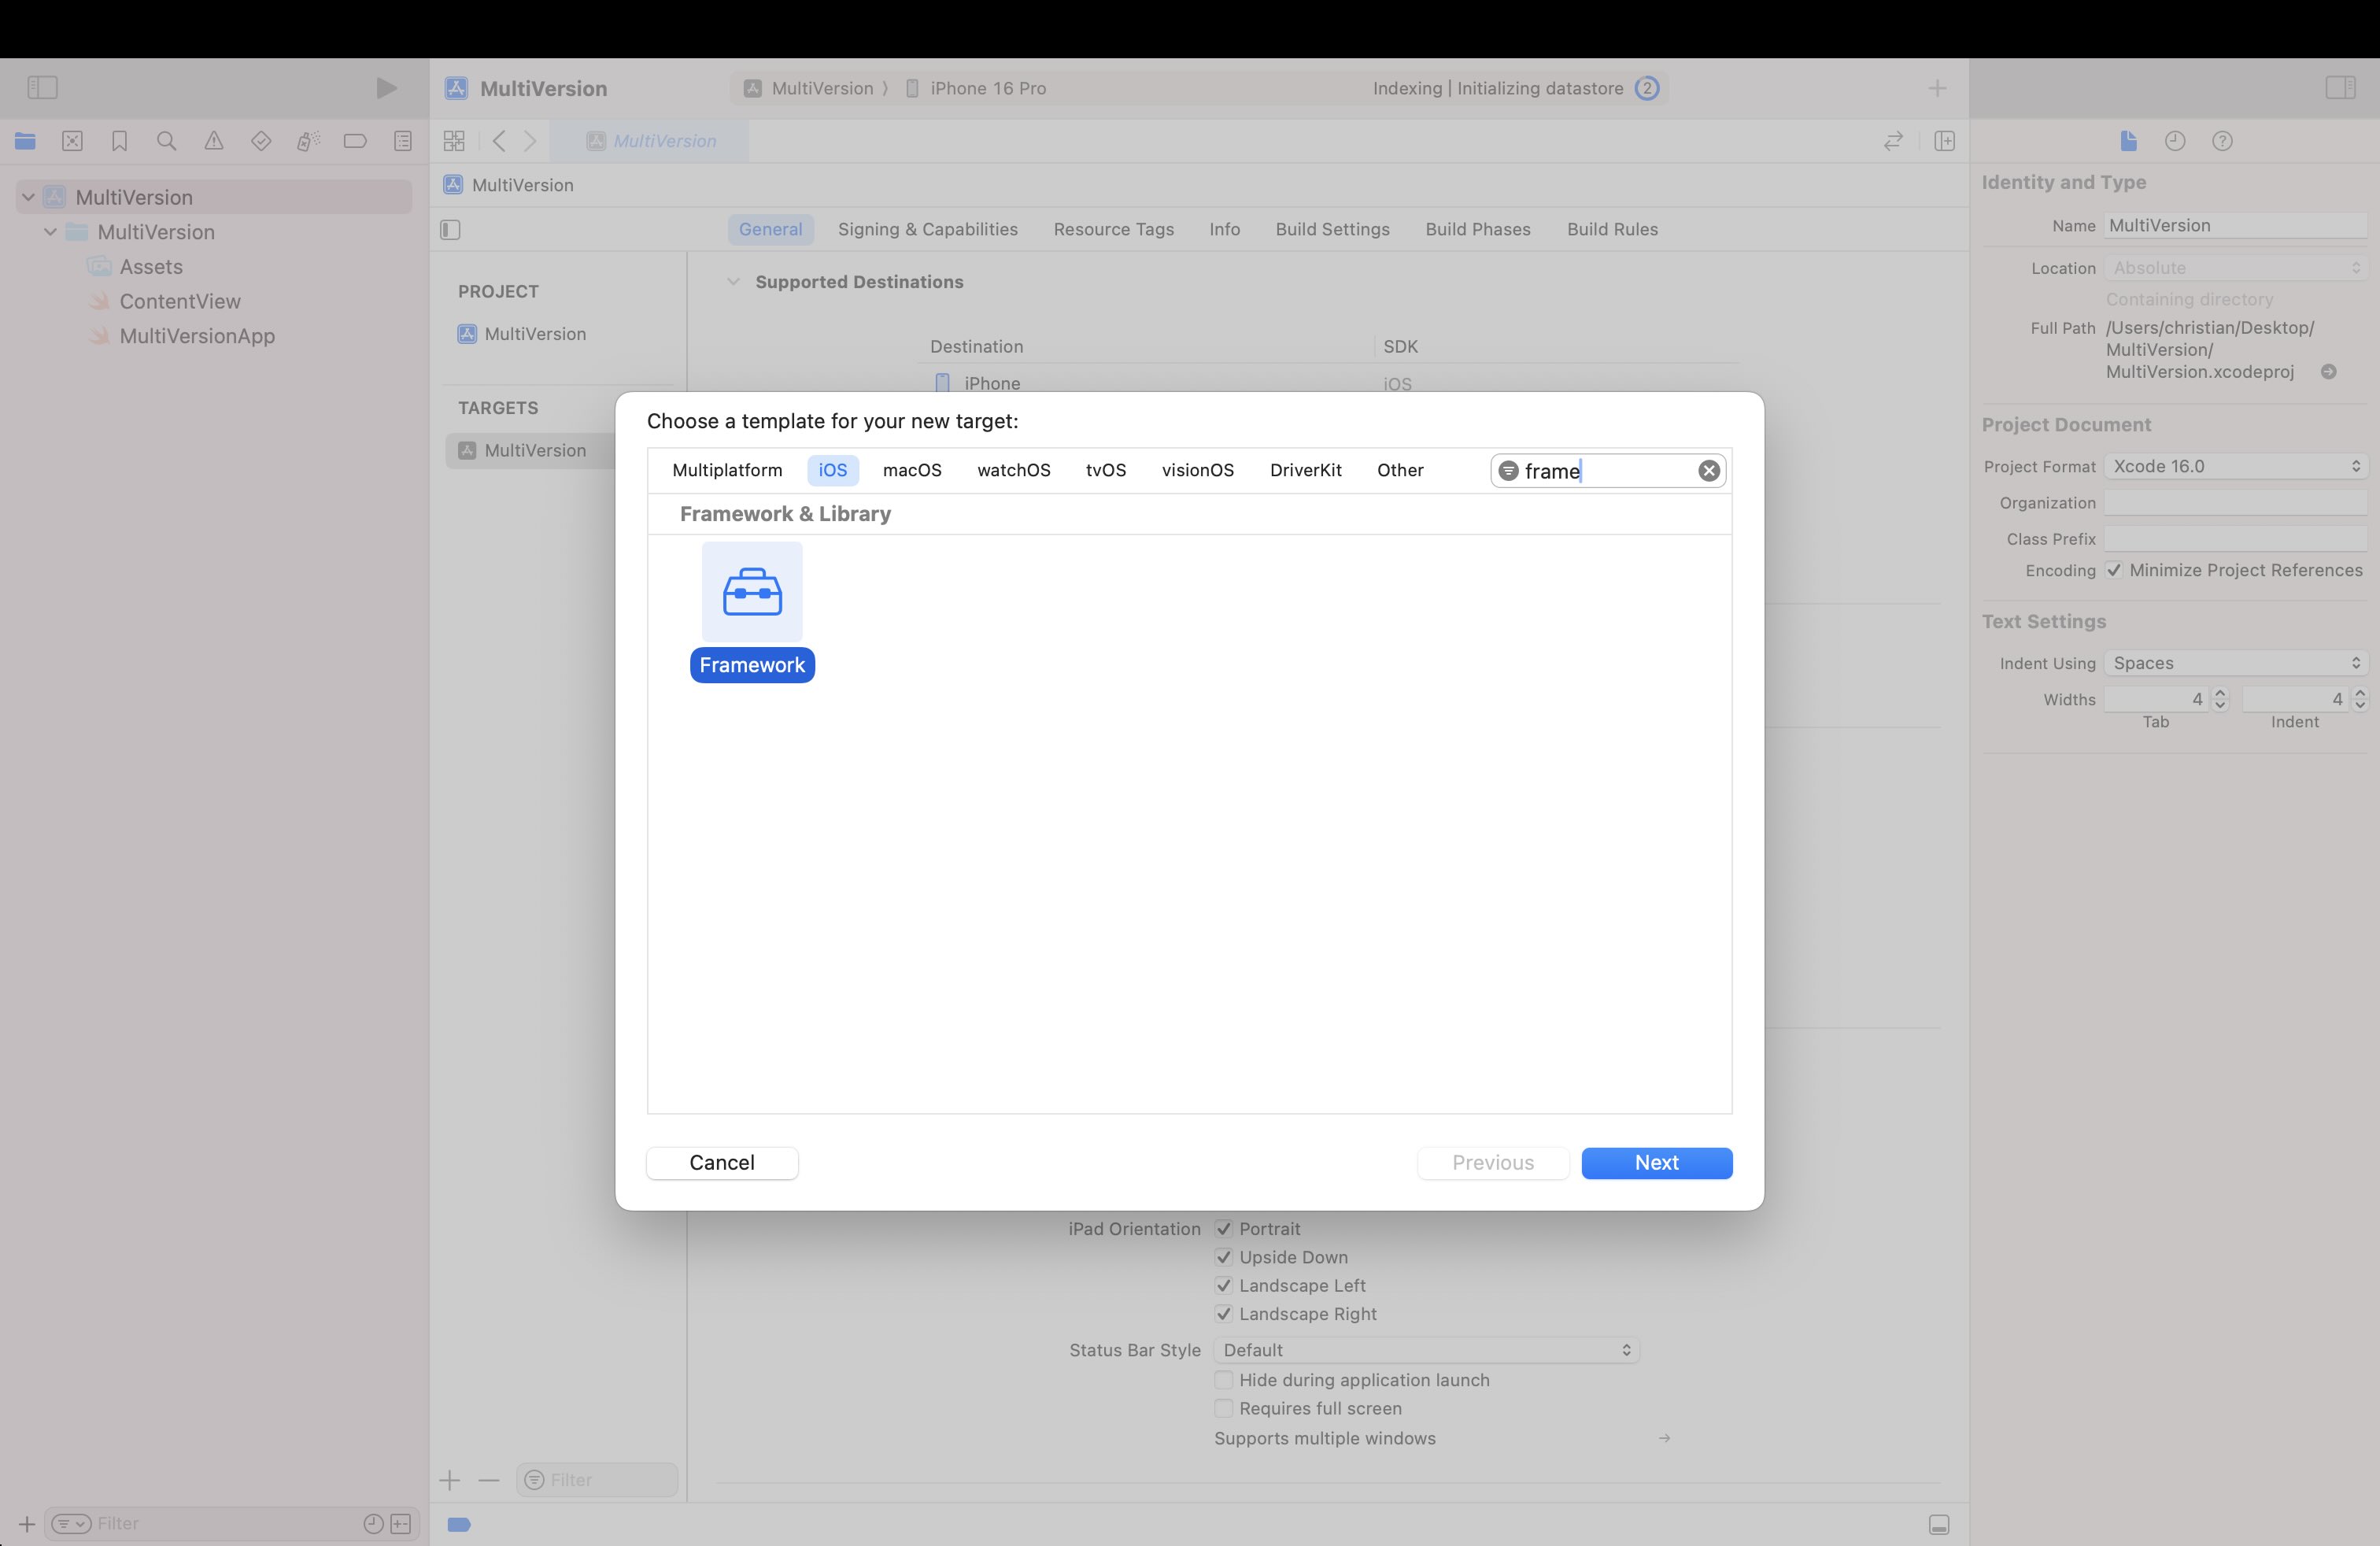Image resolution: width=2380 pixels, height=1546 pixels.
Task: Open the Indent Using dropdown
Action: (2236, 663)
